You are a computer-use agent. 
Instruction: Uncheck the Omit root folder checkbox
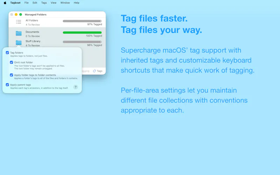(12, 62)
